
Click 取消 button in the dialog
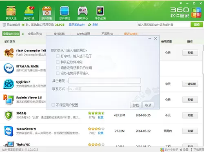(148, 105)
